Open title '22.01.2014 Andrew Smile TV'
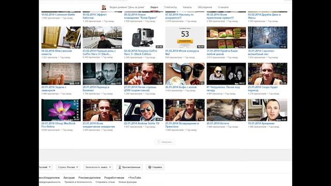Screen dimensions: 331x186 coord(142,123)
